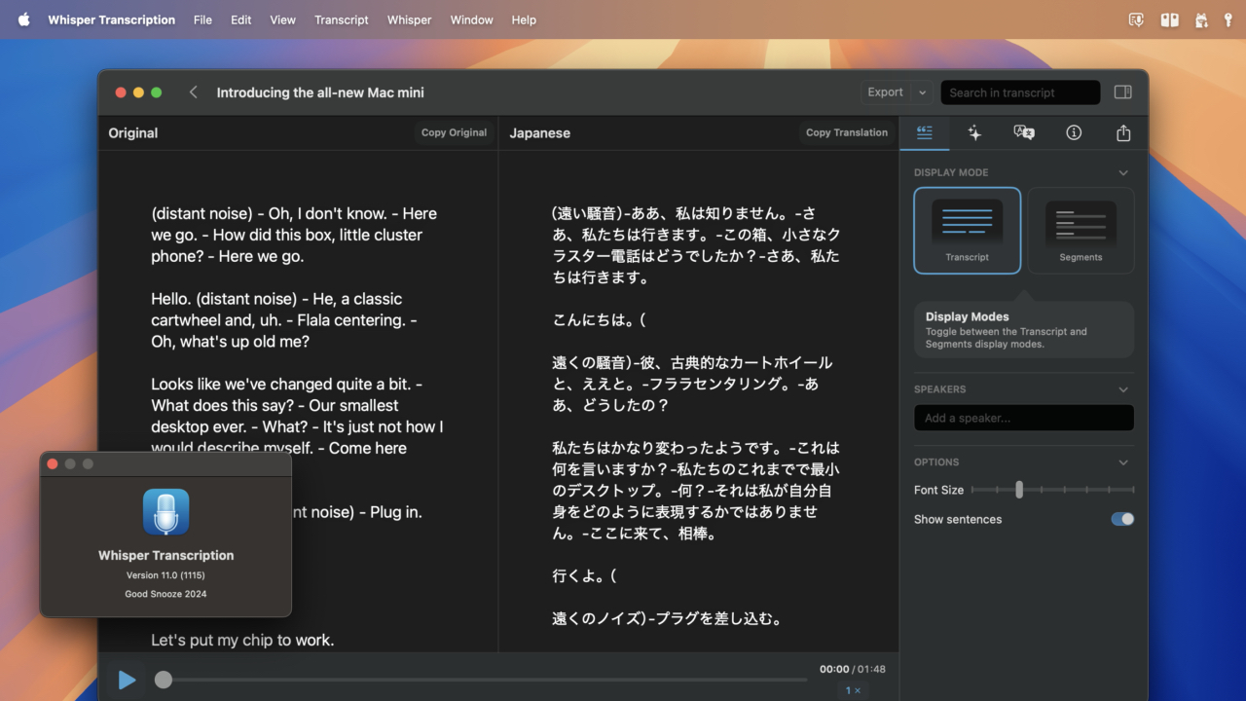Open the Apple menu
The width and height of the screenshot is (1246, 701).
pyautogui.click(x=23, y=19)
